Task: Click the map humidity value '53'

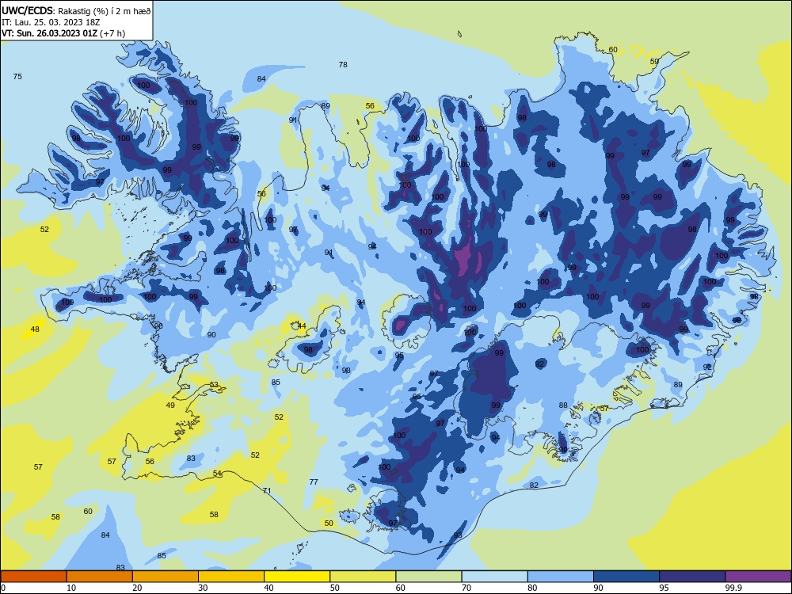Action: click(x=214, y=384)
